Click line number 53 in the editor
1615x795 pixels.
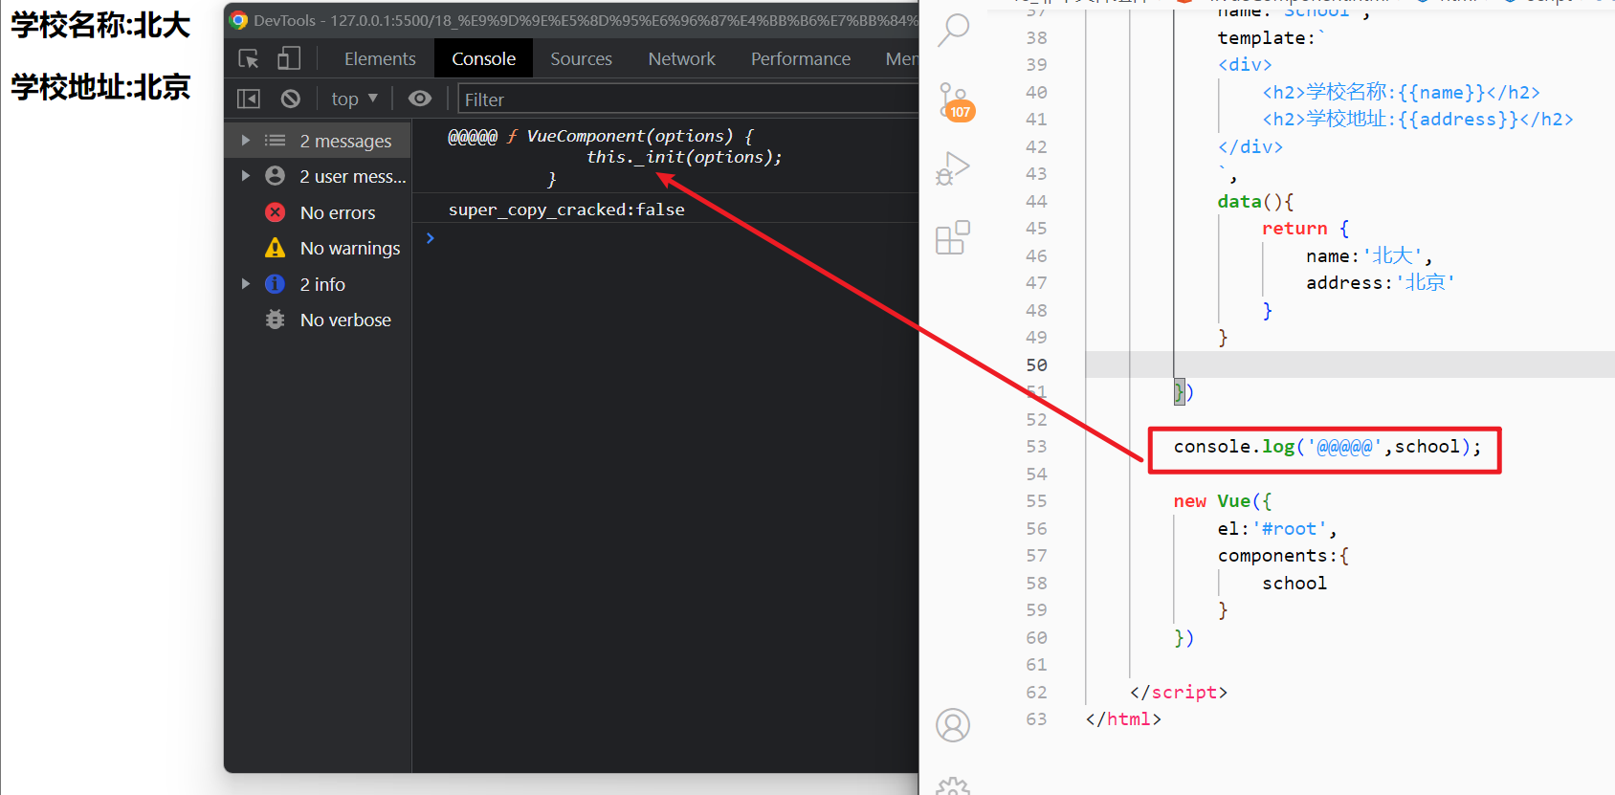pos(1036,447)
